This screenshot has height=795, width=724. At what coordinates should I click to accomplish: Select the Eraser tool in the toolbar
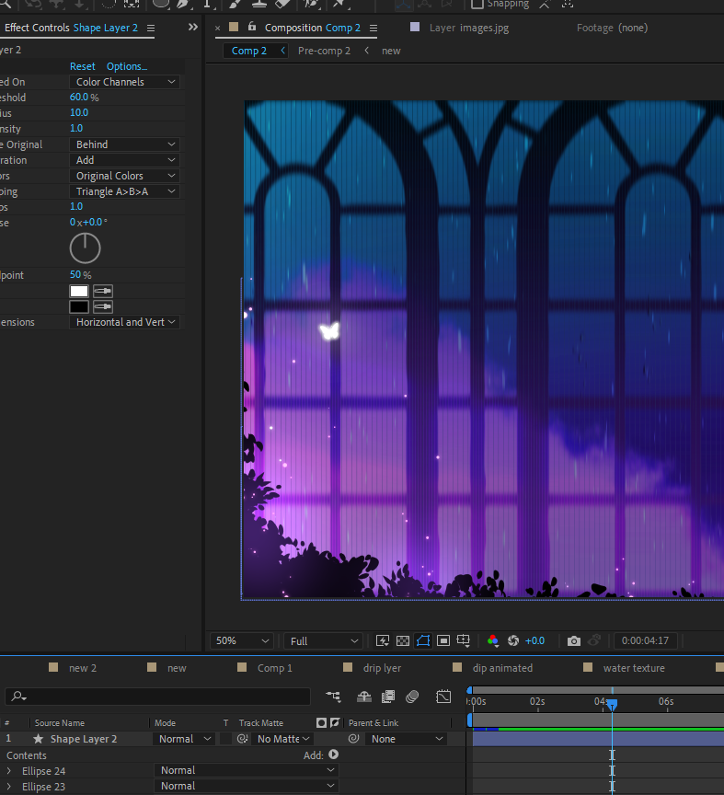[283, 4]
